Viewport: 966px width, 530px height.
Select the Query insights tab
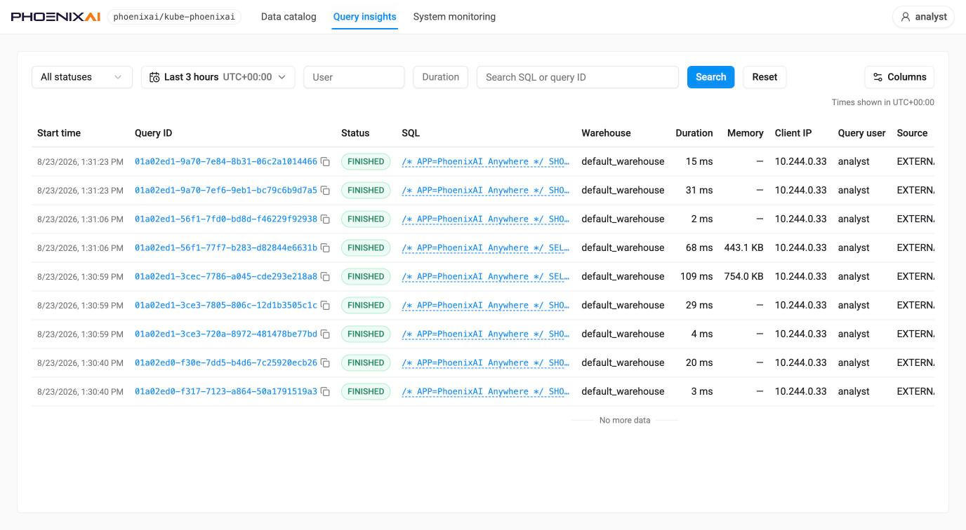pos(364,17)
